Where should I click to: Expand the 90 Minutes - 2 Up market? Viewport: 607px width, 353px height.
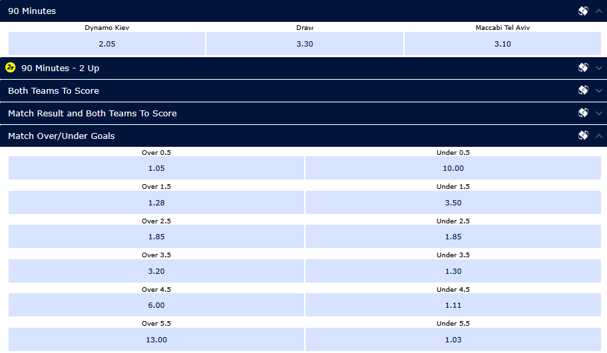pyautogui.click(x=599, y=68)
